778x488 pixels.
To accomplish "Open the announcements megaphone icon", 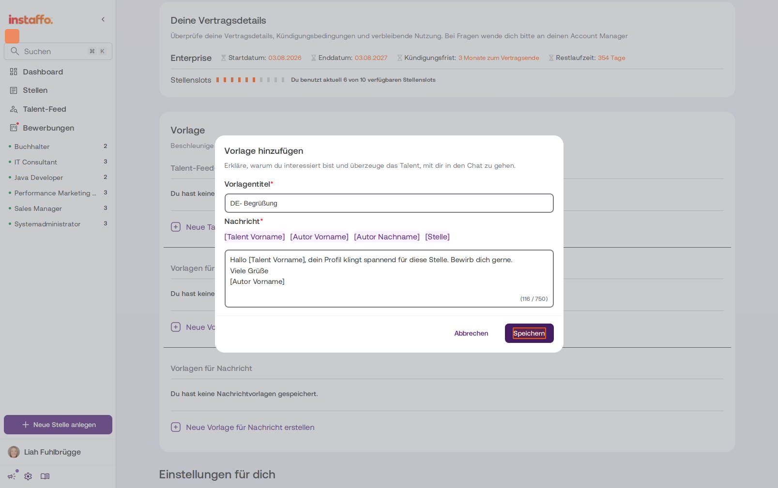I will (12, 476).
